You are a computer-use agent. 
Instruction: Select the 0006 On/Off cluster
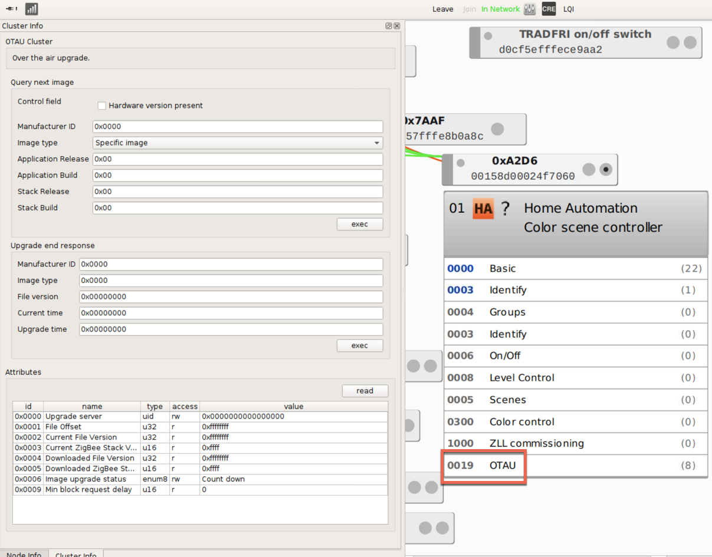[575, 355]
